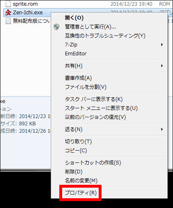Image resolution: width=173 pixels, height=208 pixels.
Task: Choose 以前のバージョンの復元(V)
Action: (x=95, y=117)
